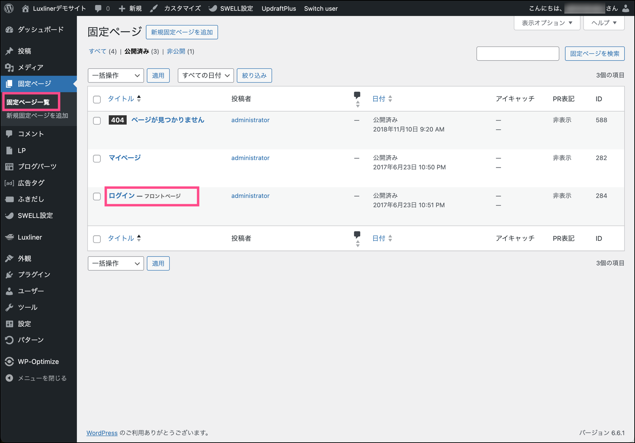Click the 新規固定ページを追加 button beside heading
This screenshot has width=635, height=443.
tap(182, 32)
